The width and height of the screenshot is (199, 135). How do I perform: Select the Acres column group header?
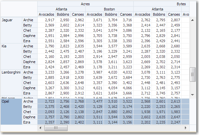[85, 4]
